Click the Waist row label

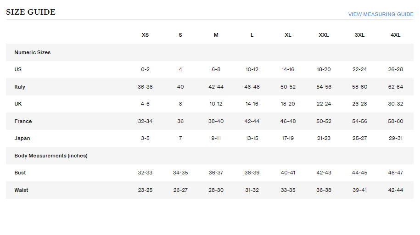21,190
